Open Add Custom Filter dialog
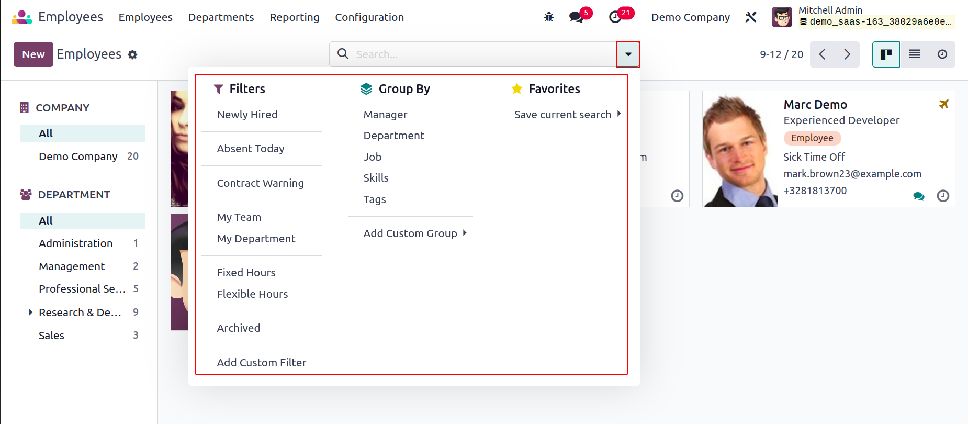This screenshot has height=424, width=968. pos(262,363)
